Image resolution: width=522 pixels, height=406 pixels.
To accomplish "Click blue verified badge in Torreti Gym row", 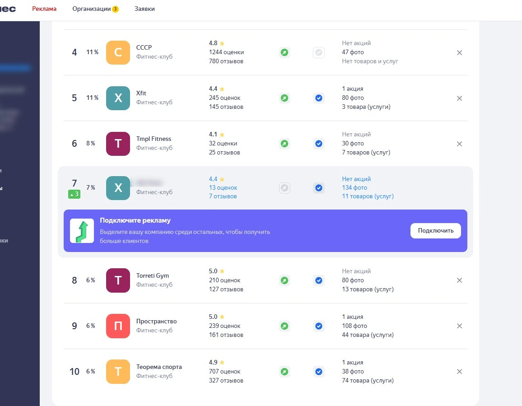I will pos(319,280).
